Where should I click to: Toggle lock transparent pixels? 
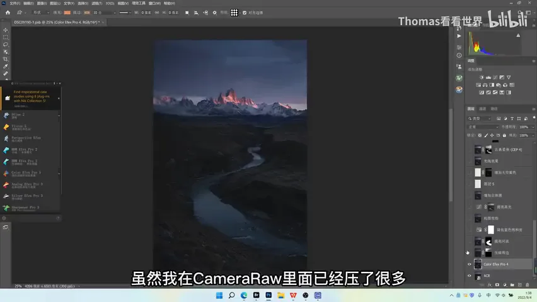pyautogui.click(x=480, y=135)
